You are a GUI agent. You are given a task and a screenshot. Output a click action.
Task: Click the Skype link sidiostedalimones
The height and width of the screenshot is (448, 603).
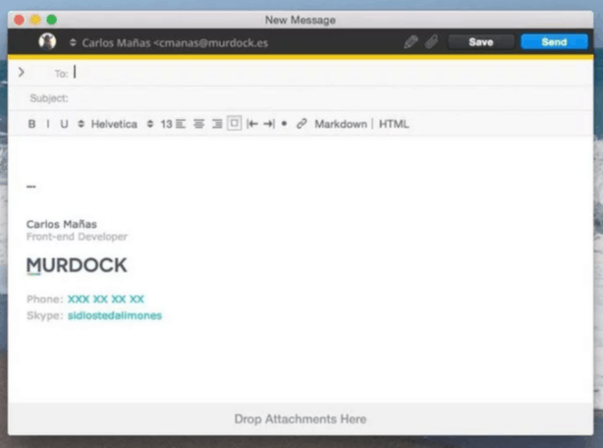(x=115, y=315)
